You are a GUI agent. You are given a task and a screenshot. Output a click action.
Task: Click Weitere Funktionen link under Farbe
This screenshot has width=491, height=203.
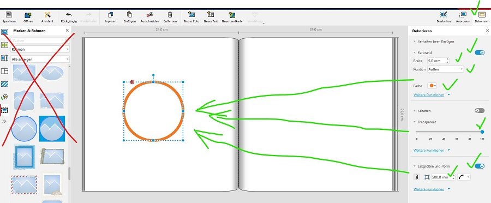429,94
